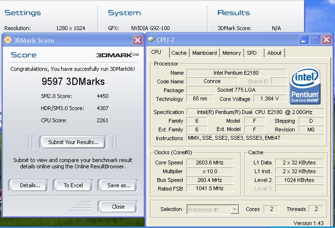Image resolution: width=335 pixels, height=228 pixels.
Task: Open the Memory tab
Action: [232, 53]
